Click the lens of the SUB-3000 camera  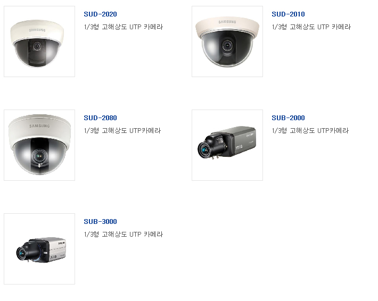pyautogui.click(x=21, y=253)
